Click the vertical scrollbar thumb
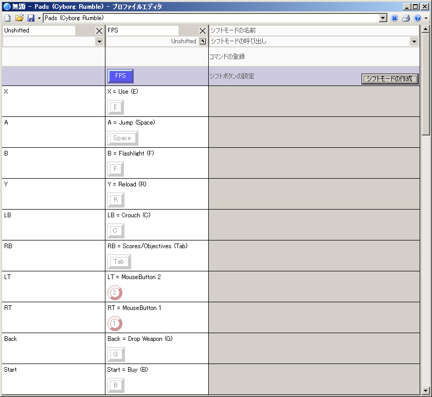 click(x=425, y=84)
